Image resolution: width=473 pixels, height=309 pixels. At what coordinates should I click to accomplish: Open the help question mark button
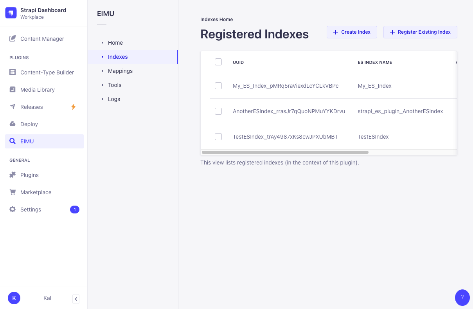point(462,297)
